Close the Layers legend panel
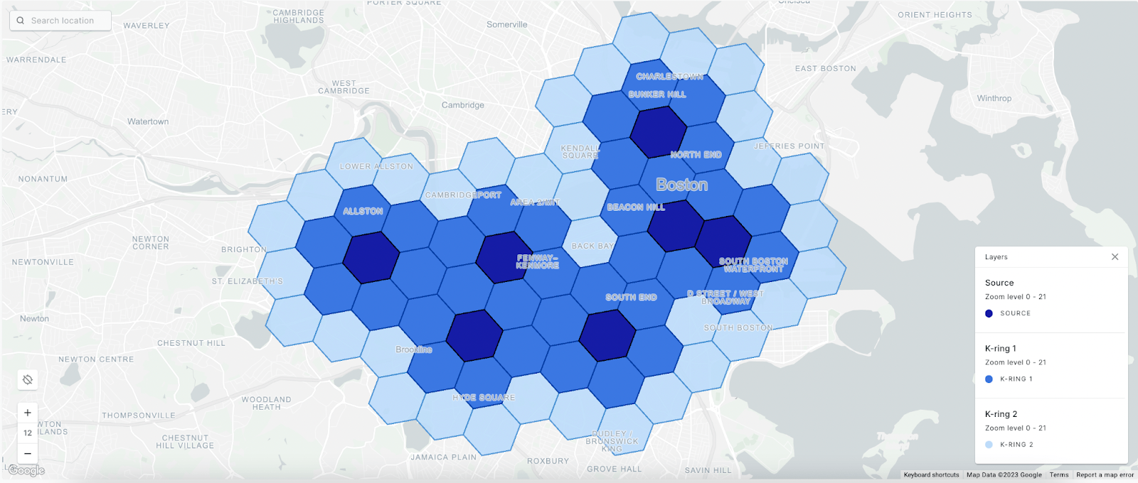 (x=1115, y=257)
